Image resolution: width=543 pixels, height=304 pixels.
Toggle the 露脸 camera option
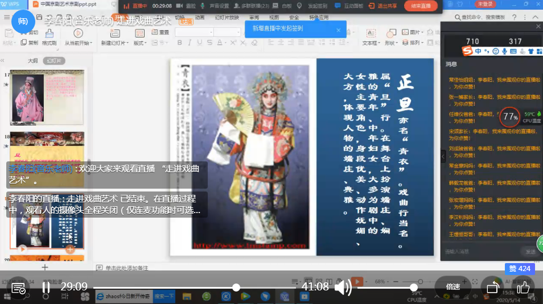186,6
